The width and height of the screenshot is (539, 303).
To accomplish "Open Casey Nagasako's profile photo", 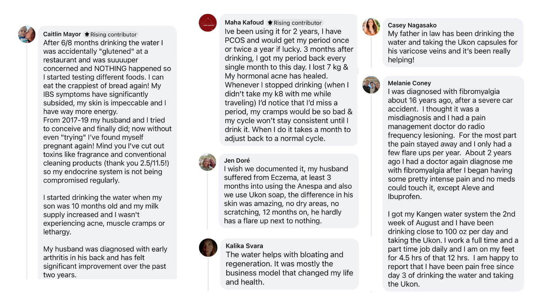I will [x=371, y=27].
